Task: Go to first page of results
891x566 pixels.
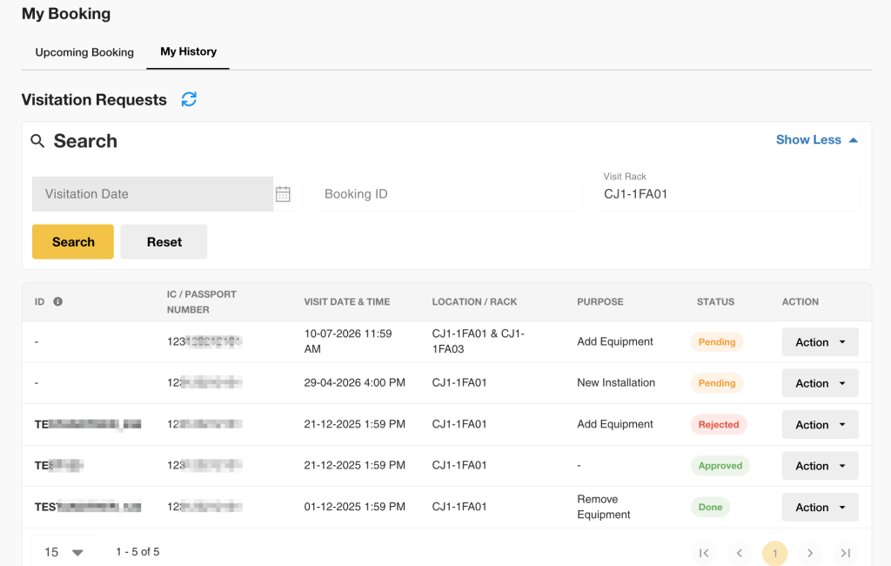Action: click(704, 553)
